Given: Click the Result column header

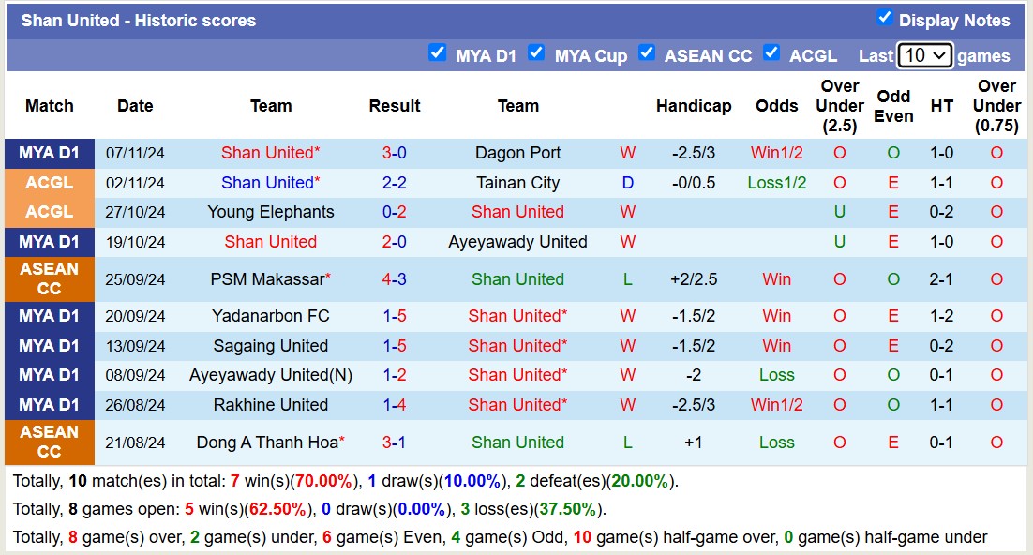Looking at the screenshot, I should pyautogui.click(x=394, y=106).
